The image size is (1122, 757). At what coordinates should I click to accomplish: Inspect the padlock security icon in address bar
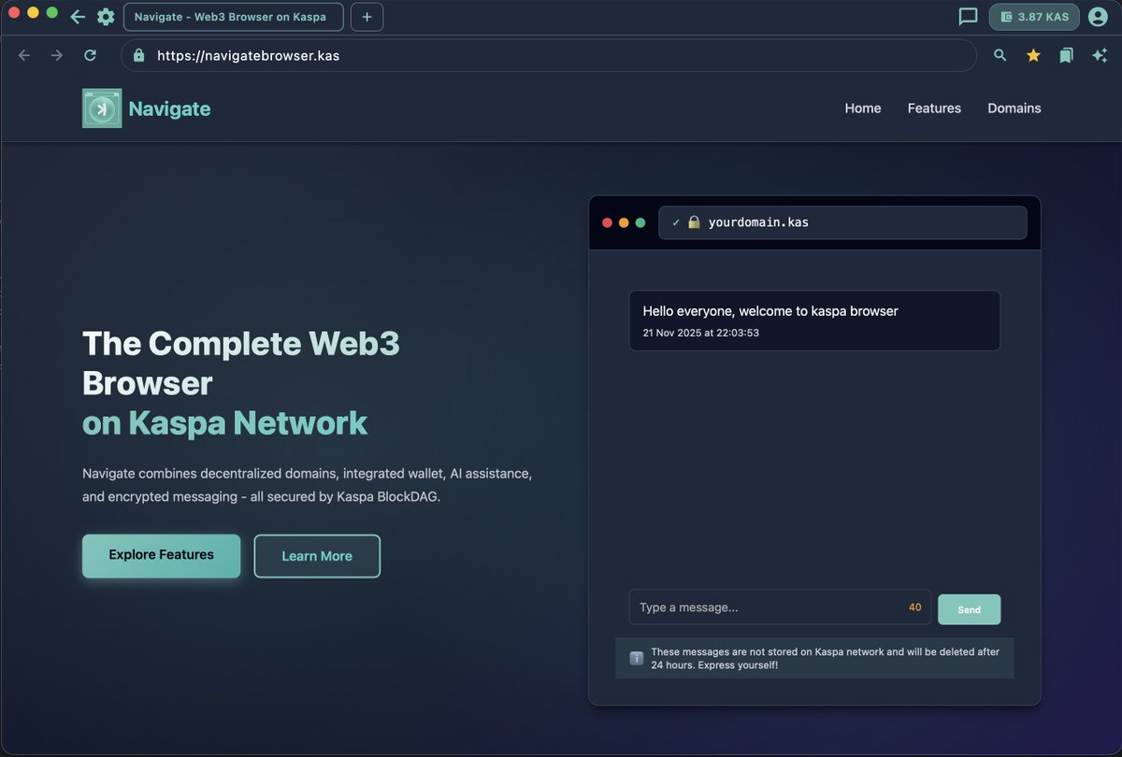(137, 55)
